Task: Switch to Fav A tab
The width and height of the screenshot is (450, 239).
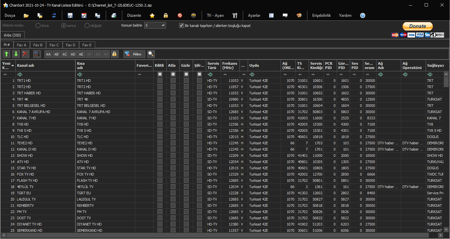Action: tap(21, 45)
